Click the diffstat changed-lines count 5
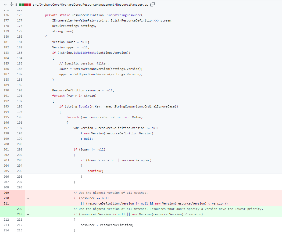The height and width of the screenshot is (233, 282). point(16,5)
